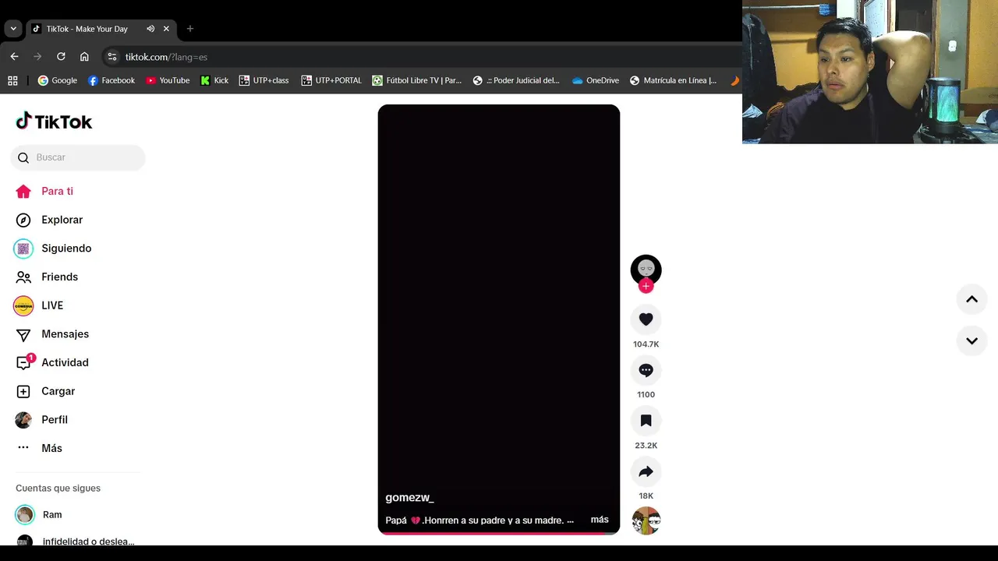The height and width of the screenshot is (561, 998).
Task: Open the Google bookmark
Action: [x=58, y=80]
